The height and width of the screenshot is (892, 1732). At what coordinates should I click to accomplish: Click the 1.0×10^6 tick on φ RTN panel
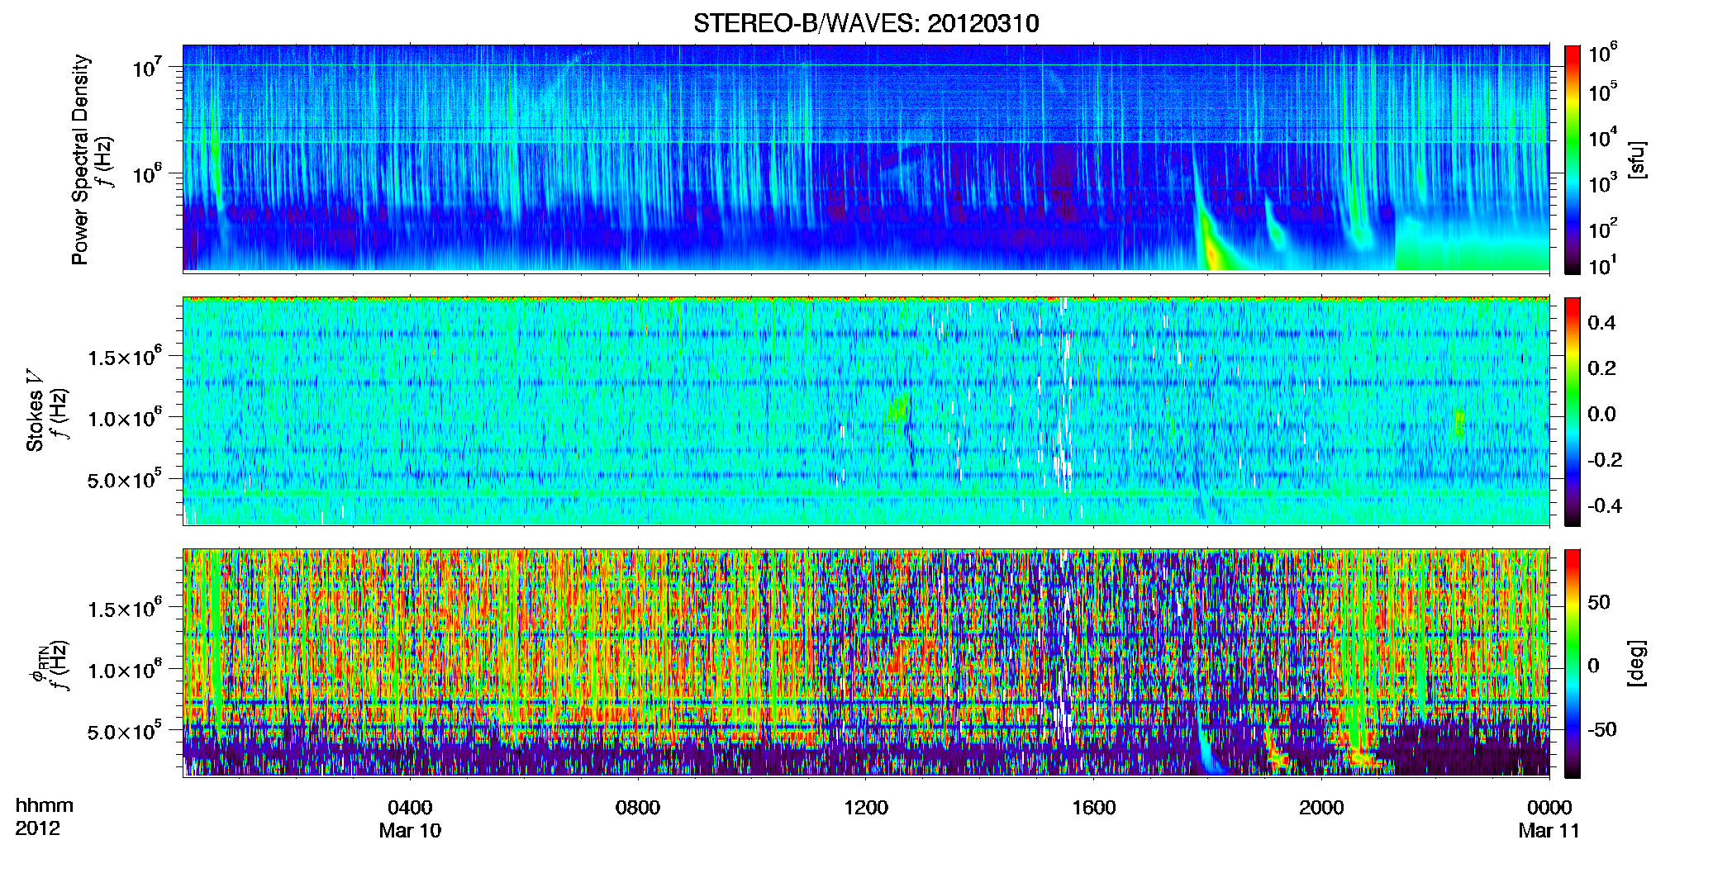pos(125,671)
